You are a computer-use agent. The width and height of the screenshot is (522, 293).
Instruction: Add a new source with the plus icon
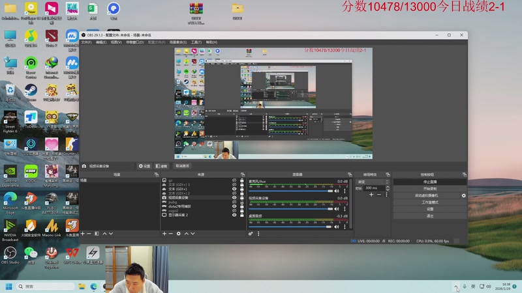coord(164,234)
